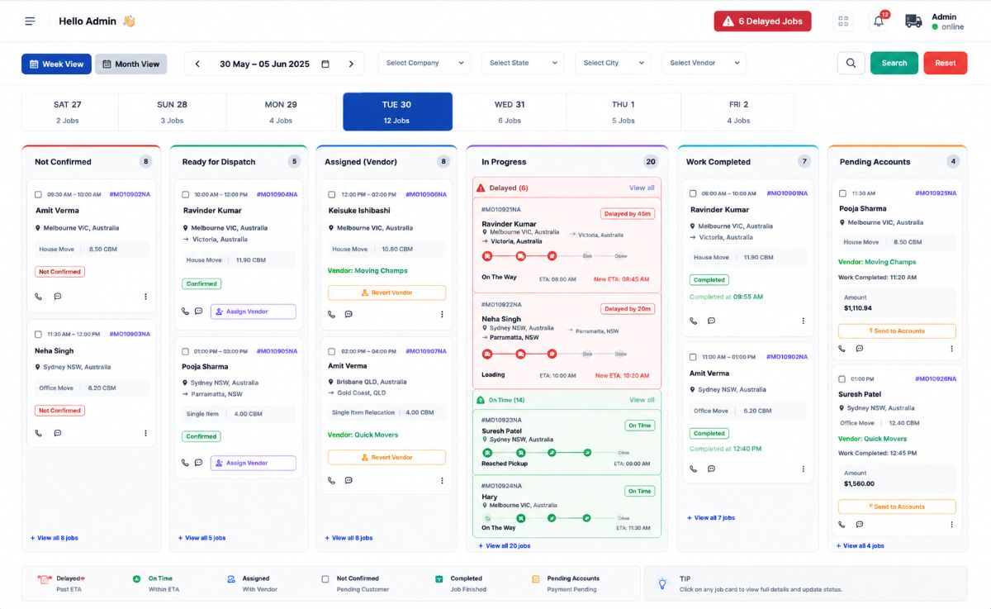Click the magnifier search icon button

tap(851, 63)
